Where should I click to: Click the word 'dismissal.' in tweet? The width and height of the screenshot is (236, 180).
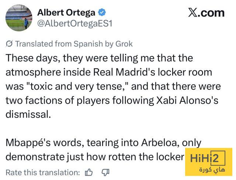click(x=28, y=114)
